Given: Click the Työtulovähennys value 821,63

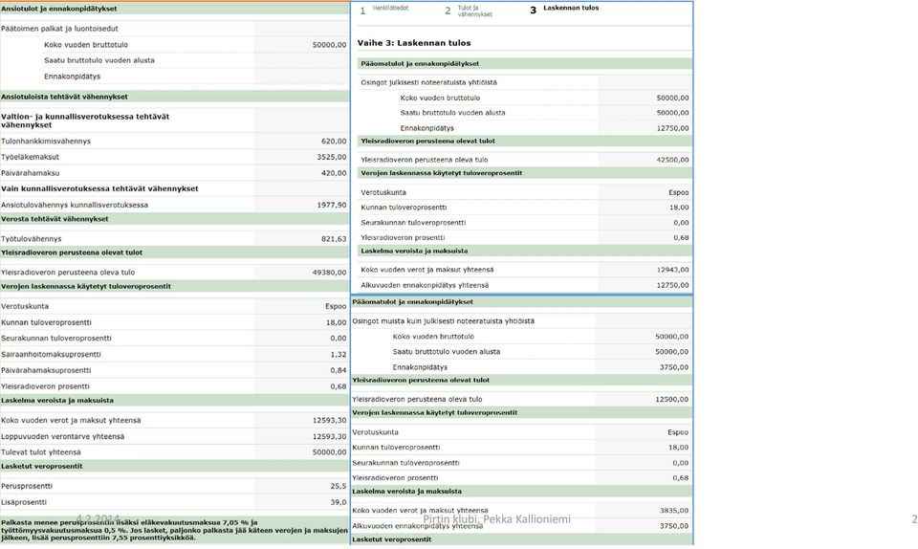Looking at the screenshot, I should pos(334,239).
